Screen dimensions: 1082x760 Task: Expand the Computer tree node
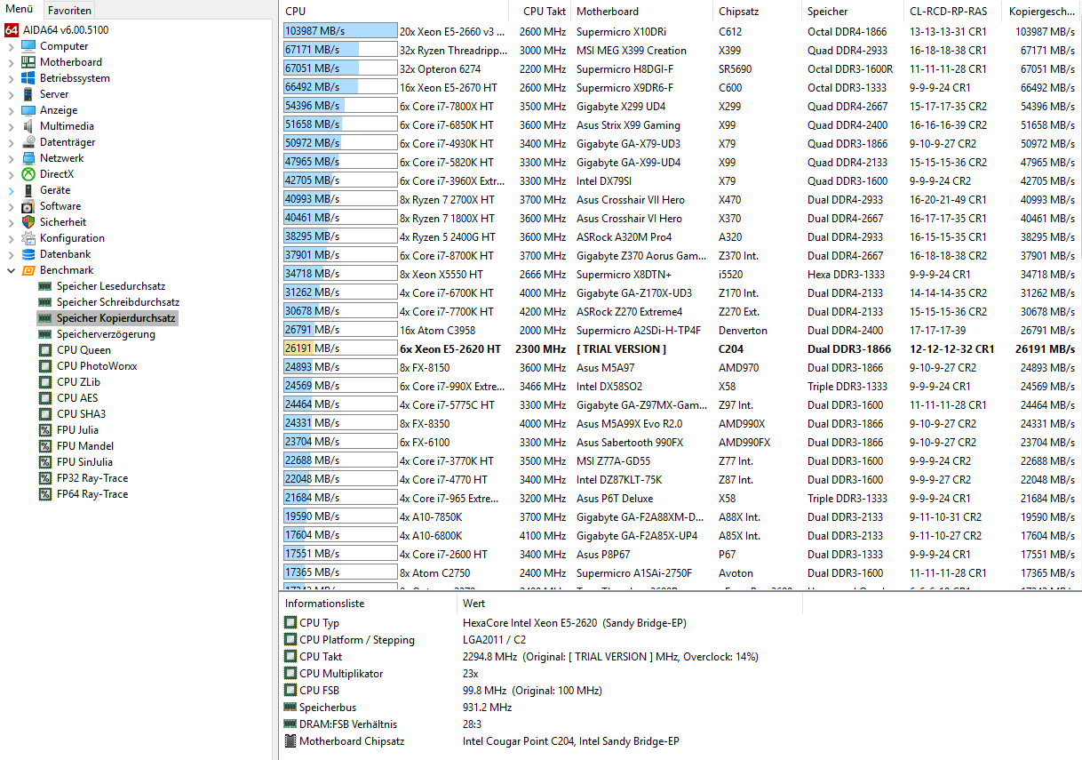[x=11, y=46]
